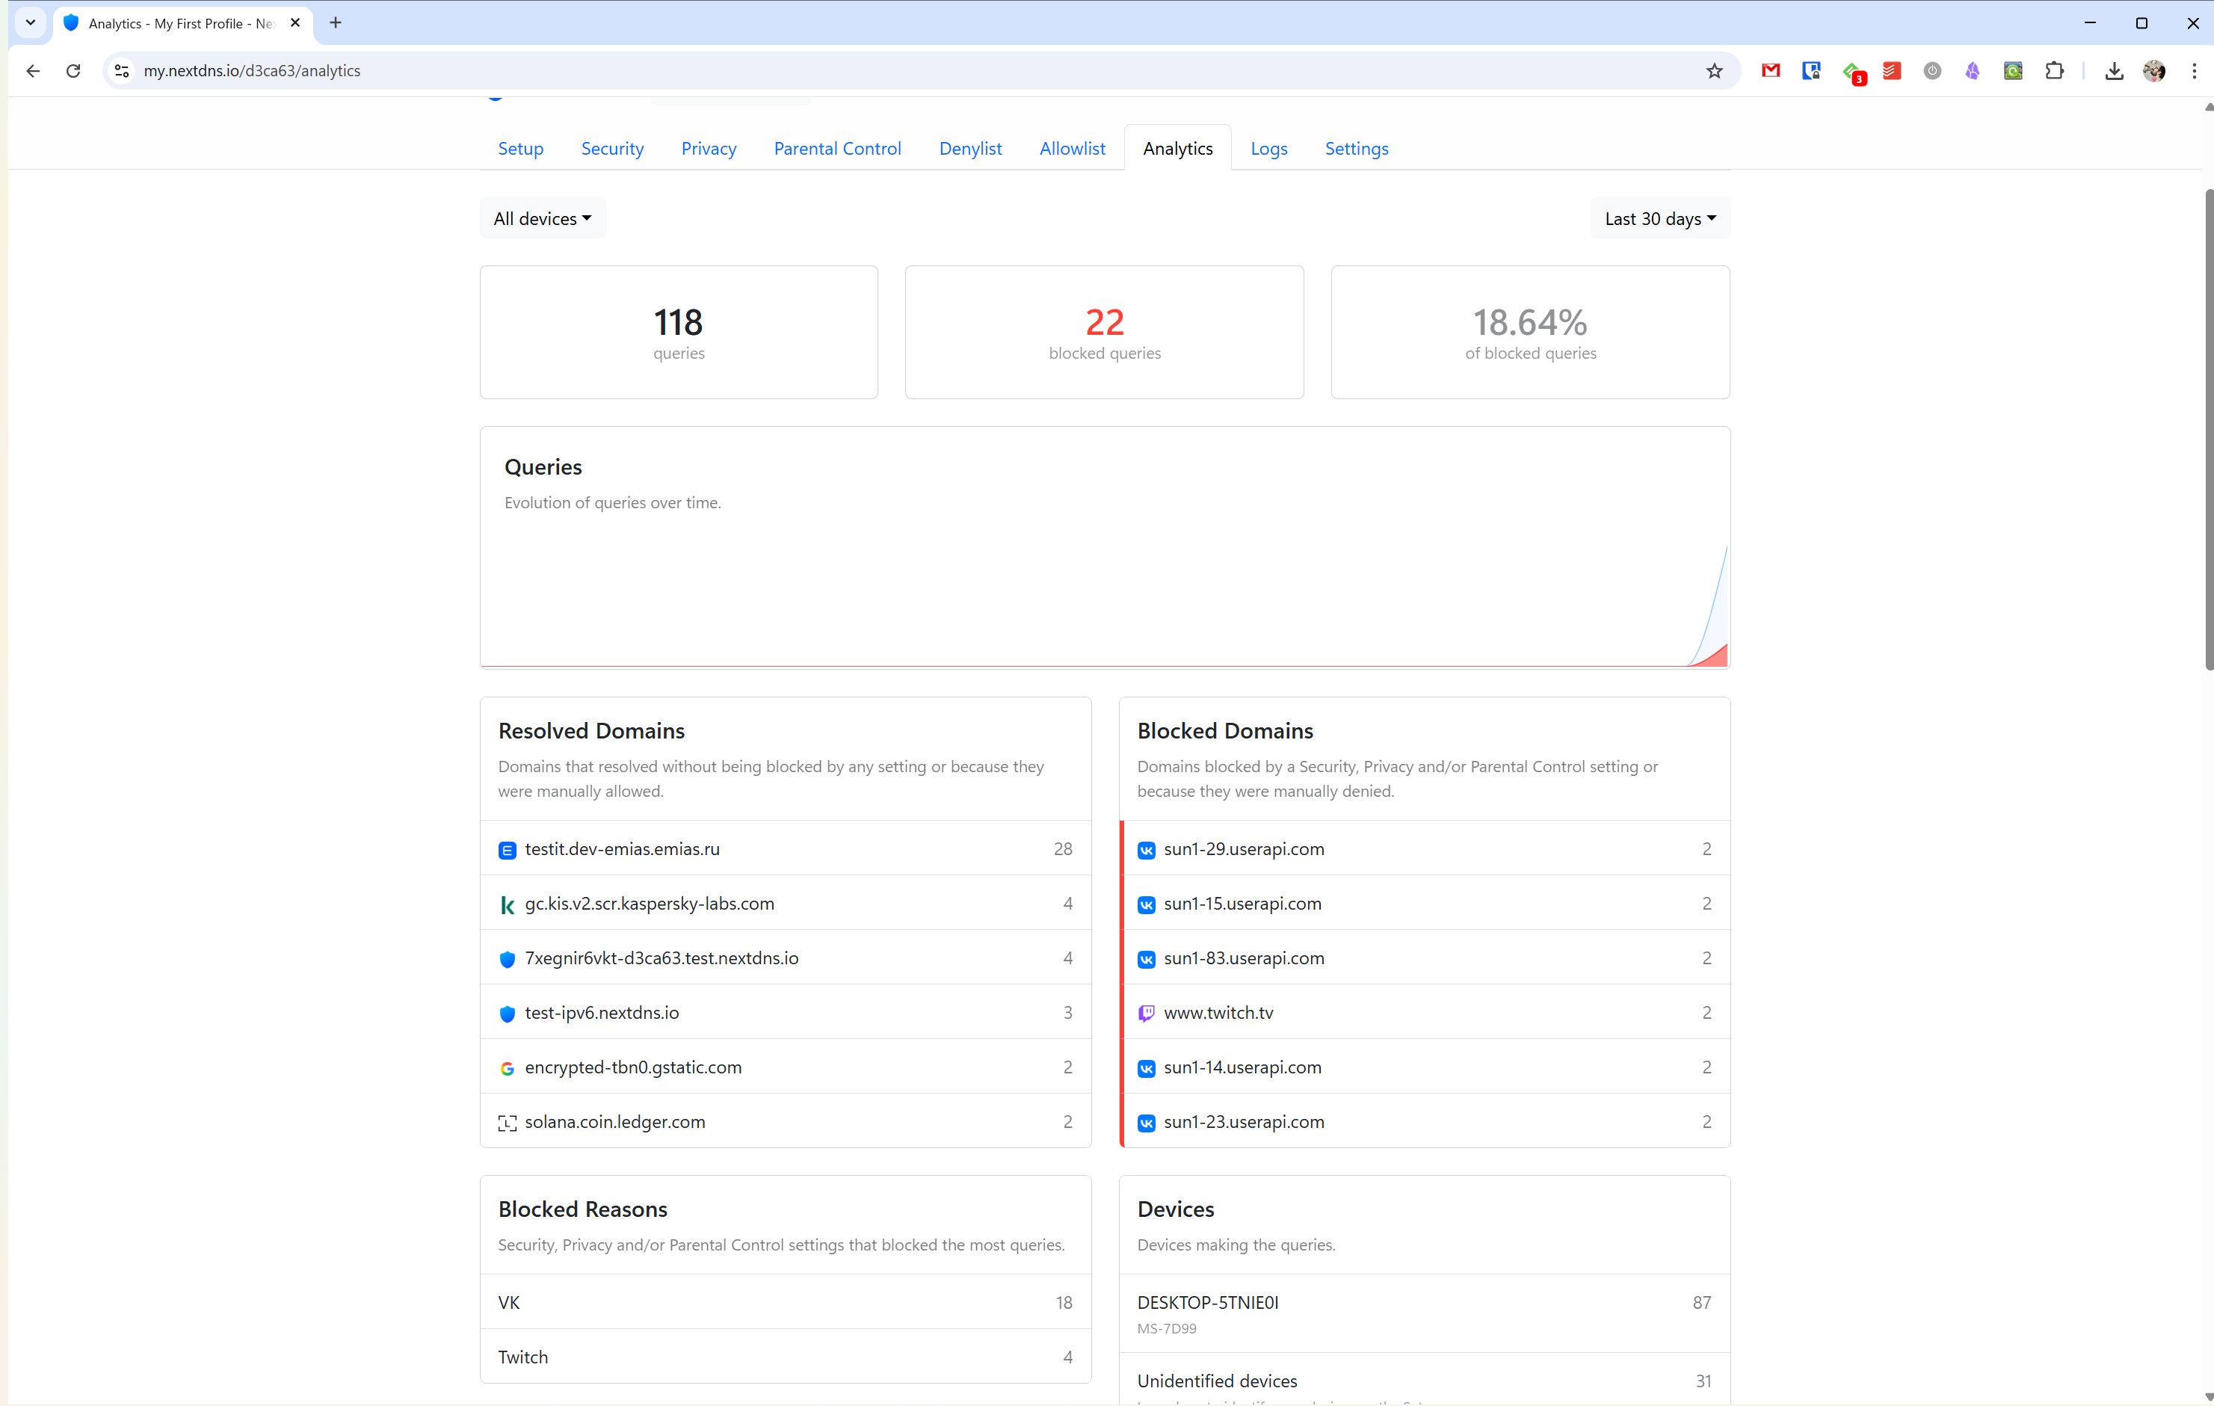Click the Kaspersky icon beside gc.kis.v2 domain
This screenshot has width=2214, height=1406.
(x=507, y=905)
